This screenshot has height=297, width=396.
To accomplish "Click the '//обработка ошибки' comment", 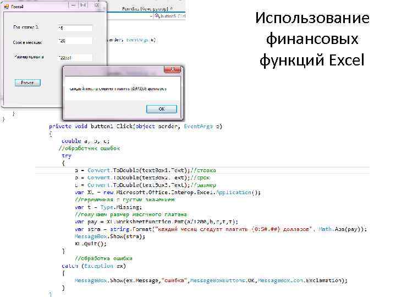I will (103, 258).
